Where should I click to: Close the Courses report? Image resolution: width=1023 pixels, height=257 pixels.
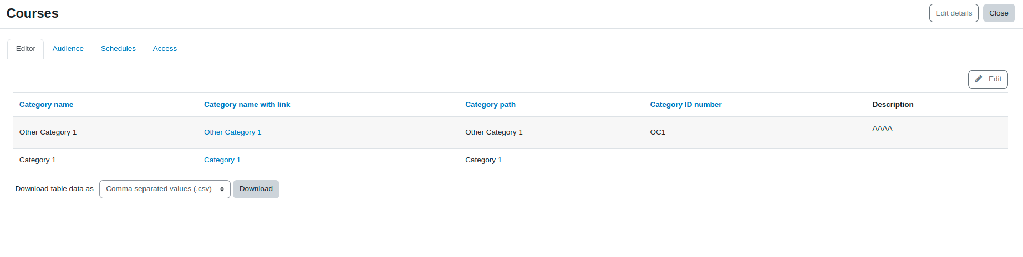tap(999, 13)
